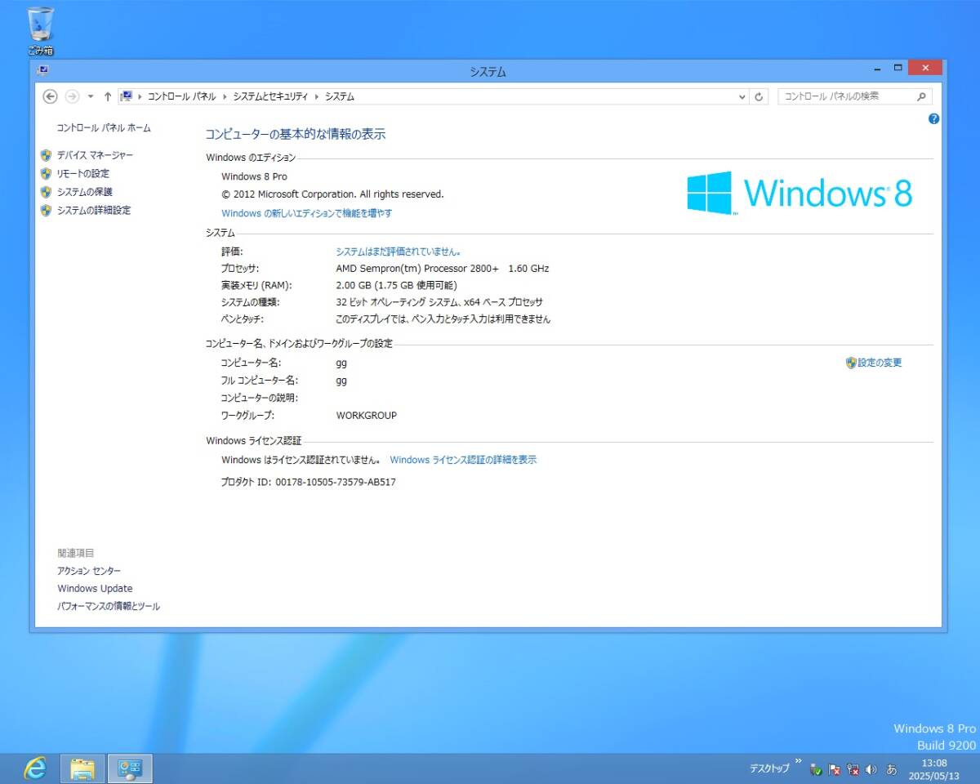Viewport: 980px width, 784px height.
Task: Click Windows ライセンス認証の詳細を表示 link
Action: (463, 460)
